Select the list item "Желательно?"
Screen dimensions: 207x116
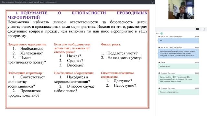pyautogui.click(x=31, y=53)
